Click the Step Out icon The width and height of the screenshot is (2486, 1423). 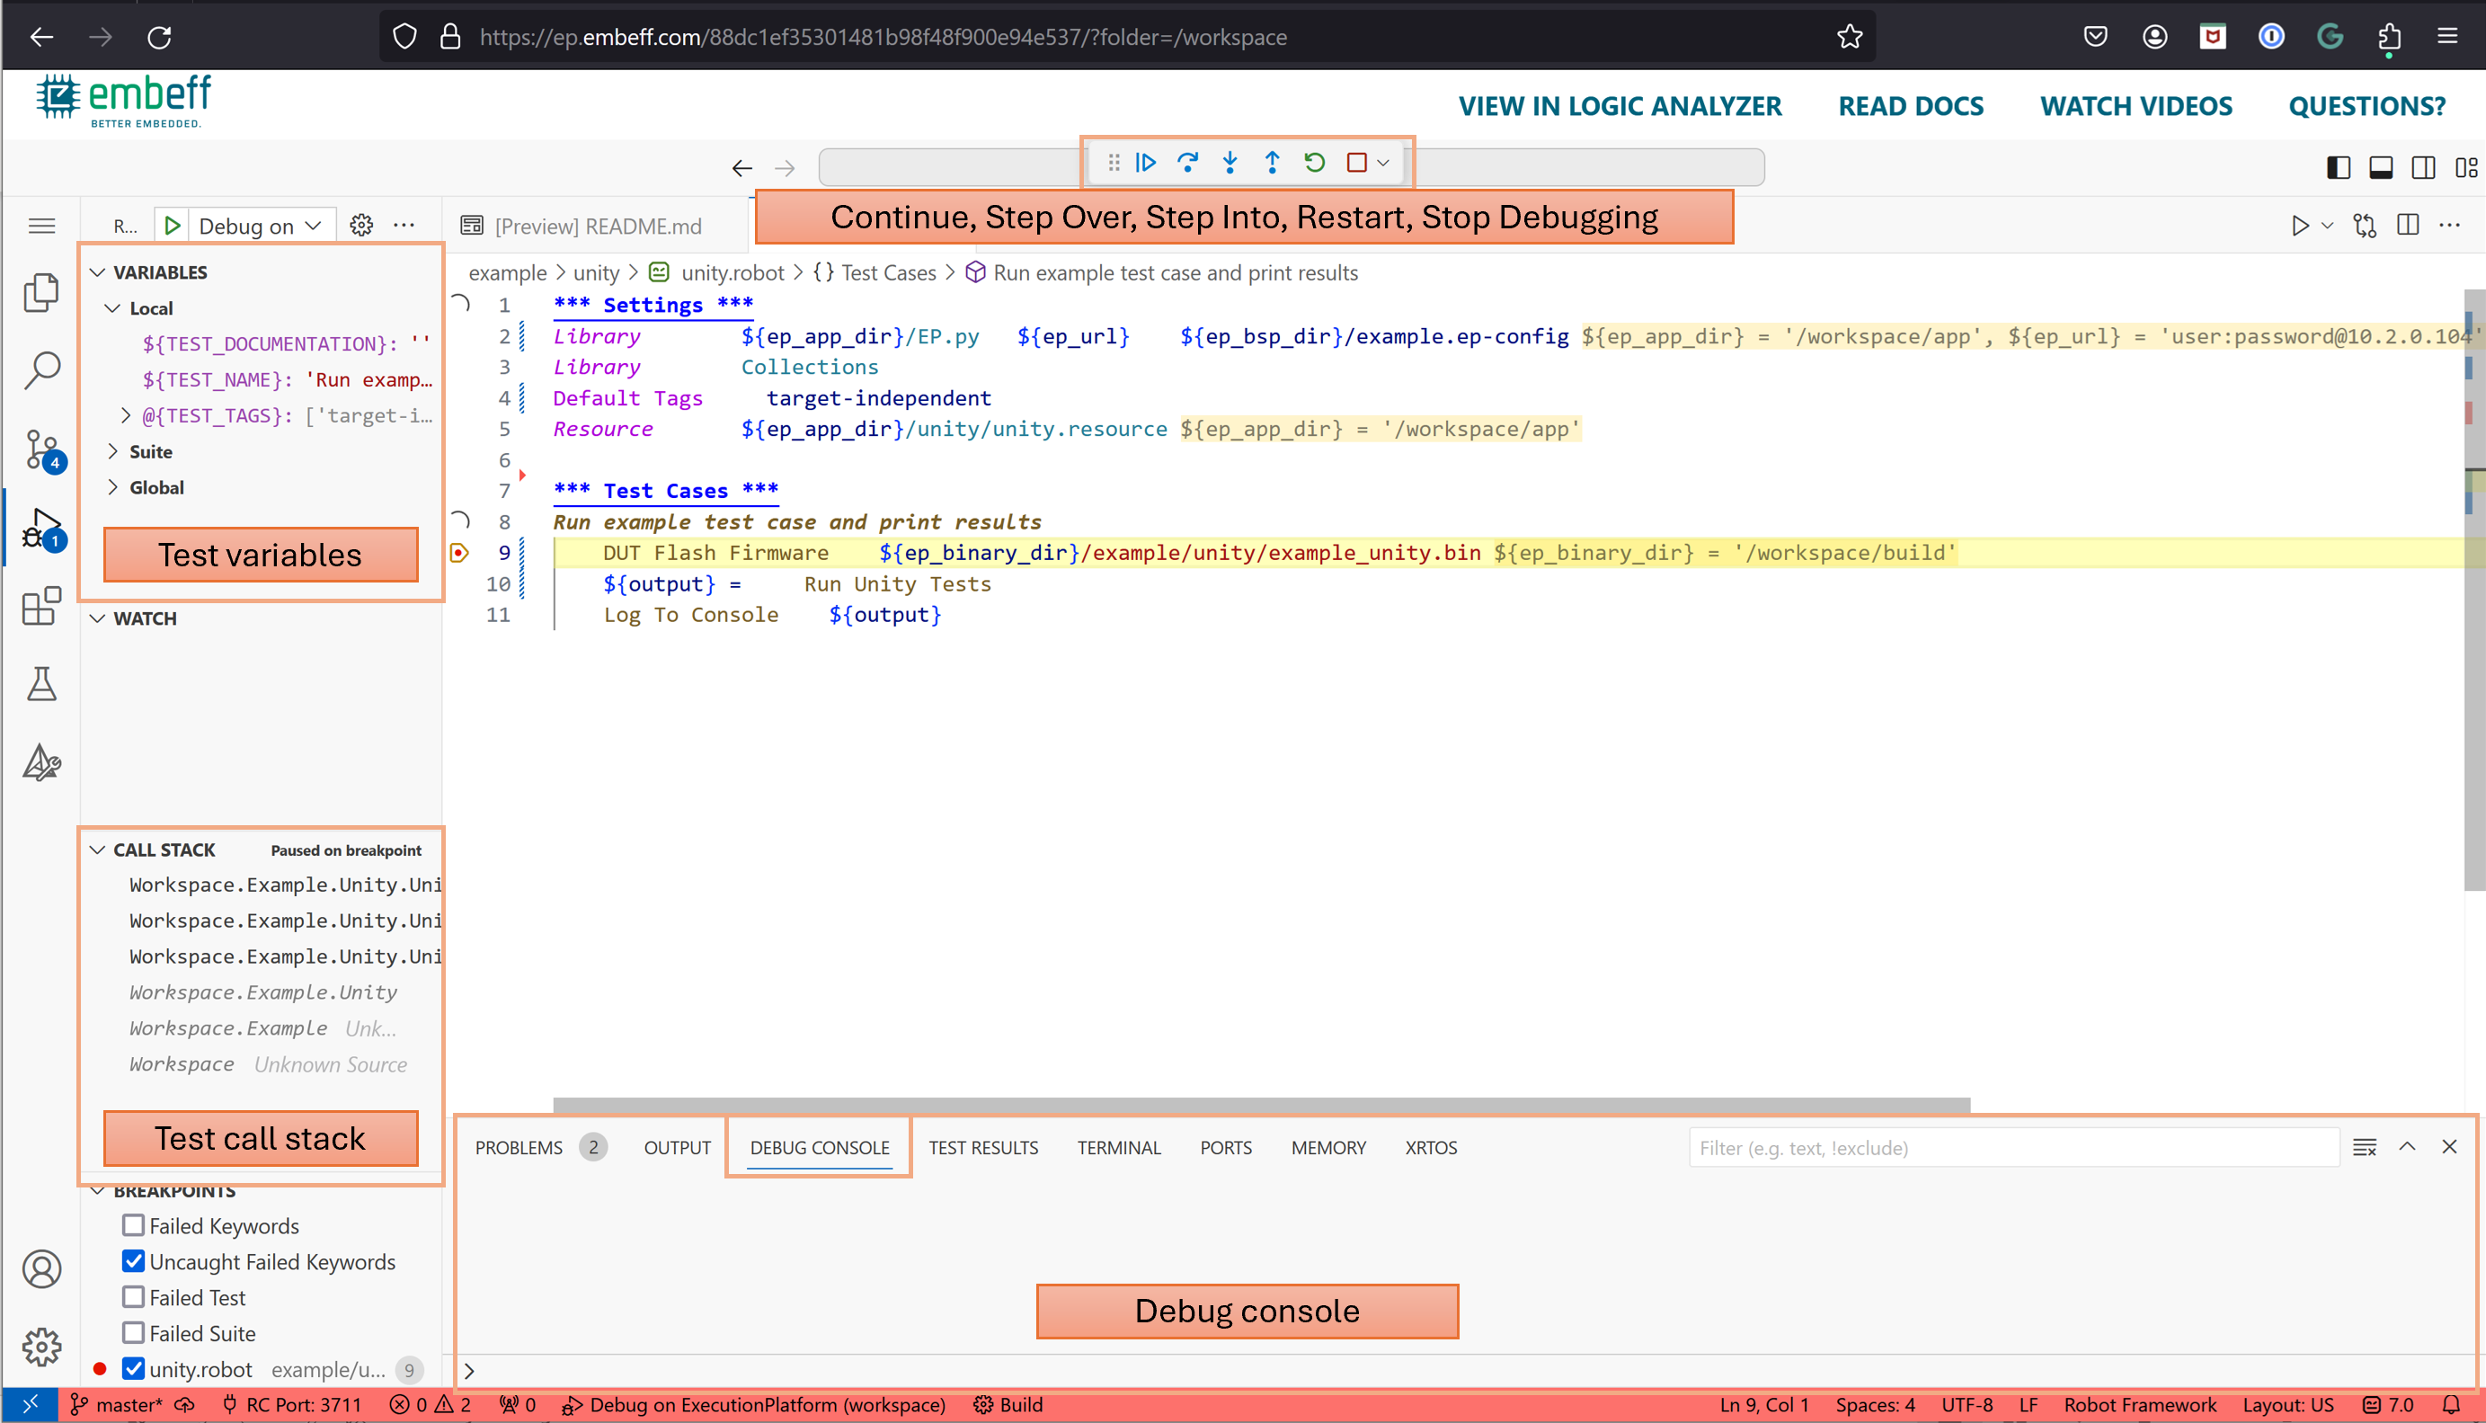coord(1273,162)
